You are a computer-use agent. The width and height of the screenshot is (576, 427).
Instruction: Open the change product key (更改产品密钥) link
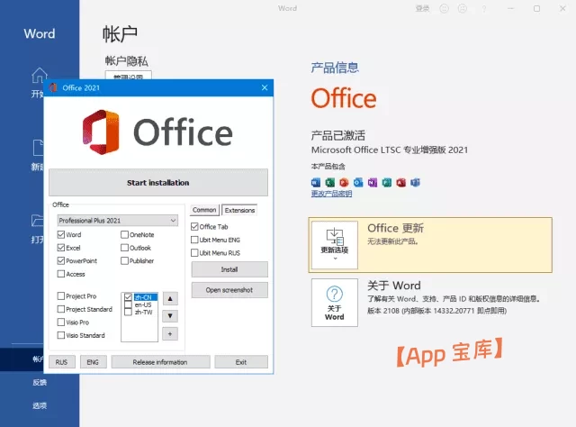pos(331,194)
